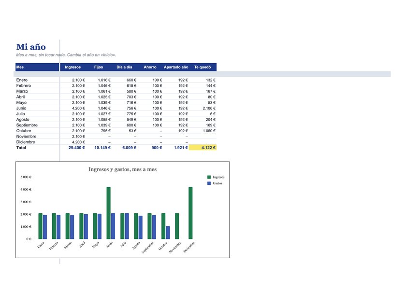Select the "Septiembre" row label in table
Image resolution: width=406 pixels, height=304 pixels.
(x=27, y=125)
